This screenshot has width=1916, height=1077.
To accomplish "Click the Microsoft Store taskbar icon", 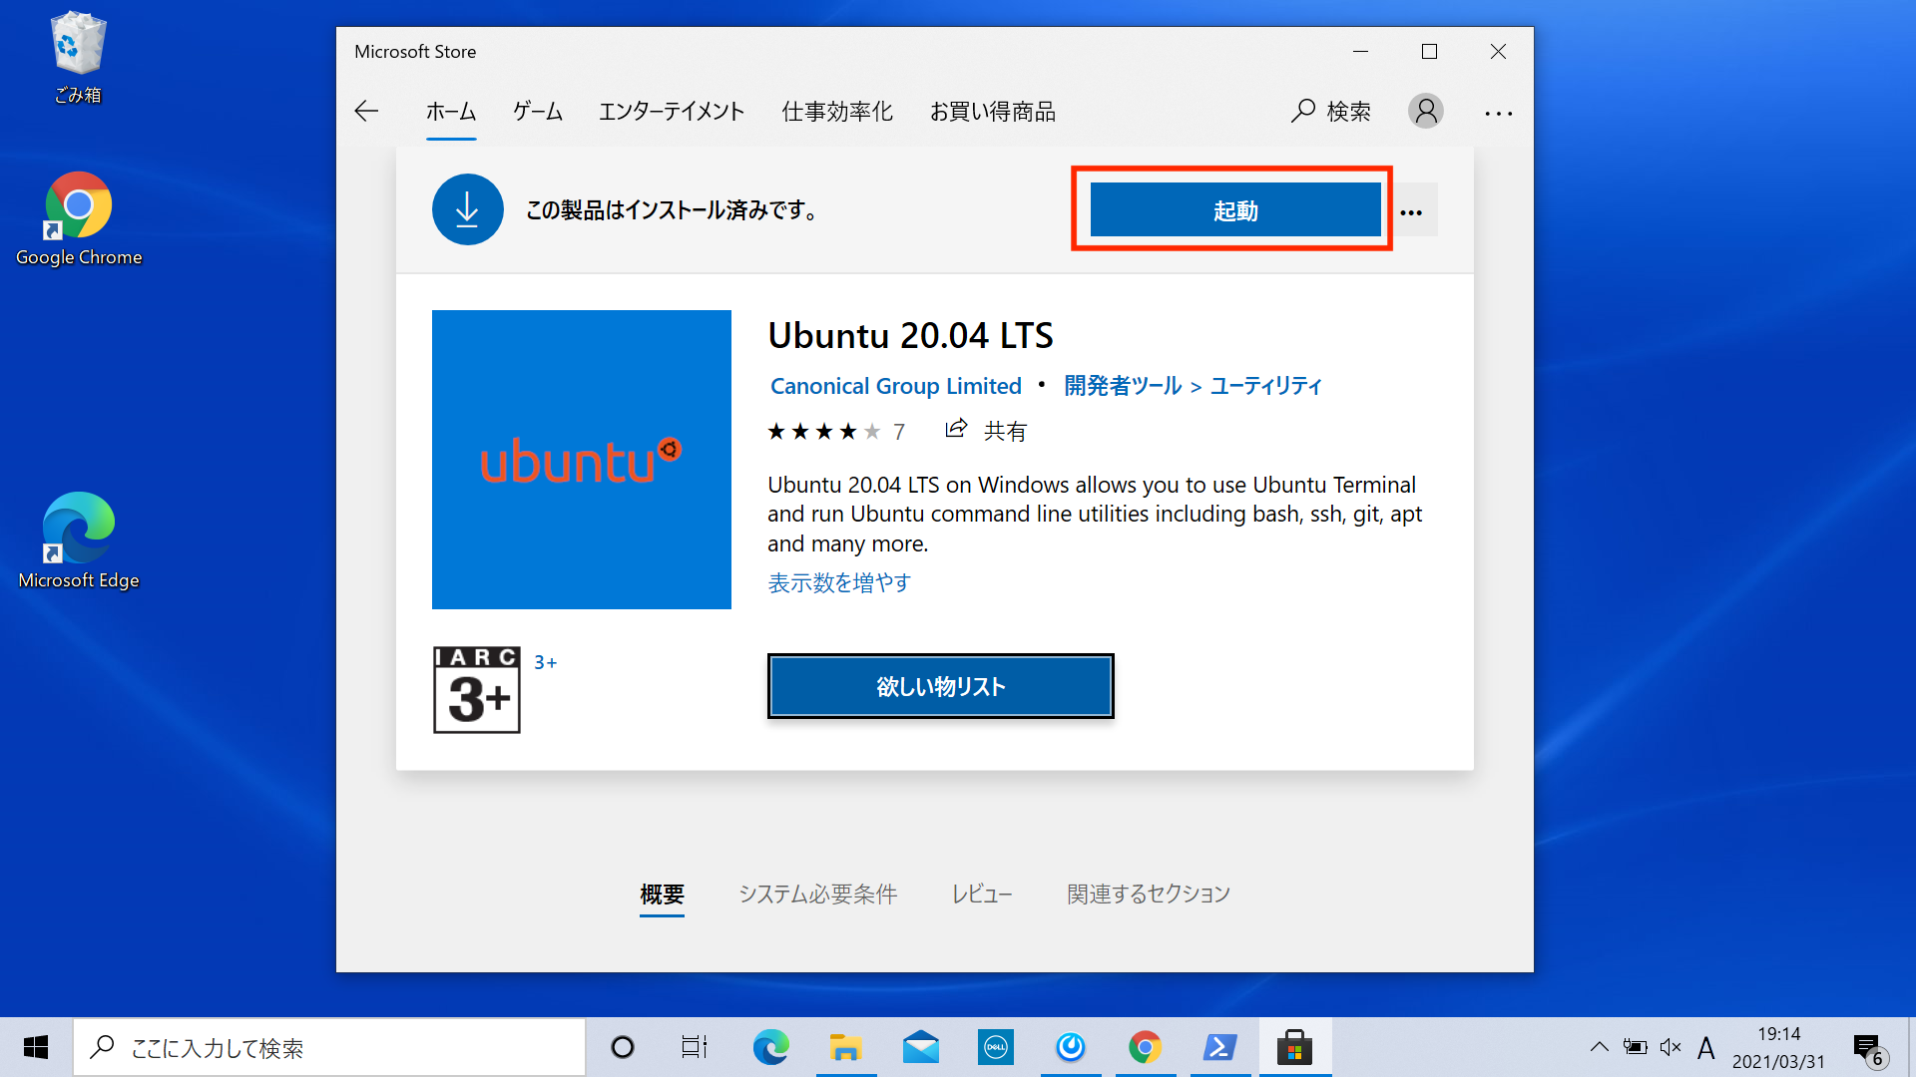I will click(1294, 1047).
